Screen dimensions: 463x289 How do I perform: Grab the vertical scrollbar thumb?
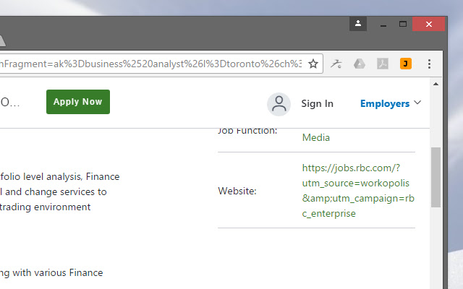coord(436,177)
